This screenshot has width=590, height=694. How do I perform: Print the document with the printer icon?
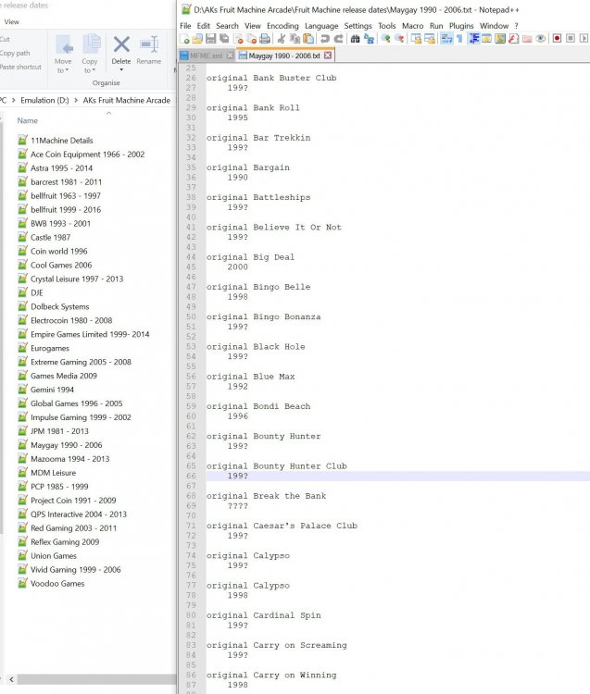265,39
